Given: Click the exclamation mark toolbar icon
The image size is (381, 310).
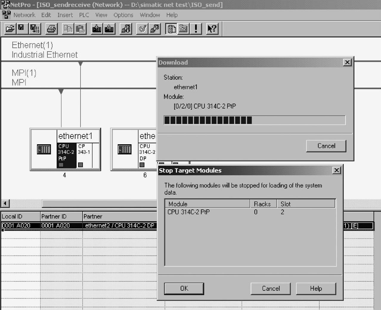Looking at the screenshot, I should coord(196,29).
